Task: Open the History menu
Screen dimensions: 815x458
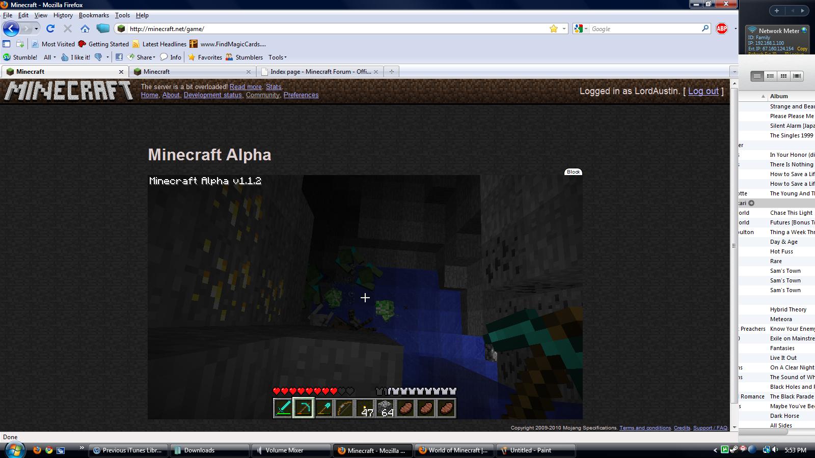Action: coord(63,15)
